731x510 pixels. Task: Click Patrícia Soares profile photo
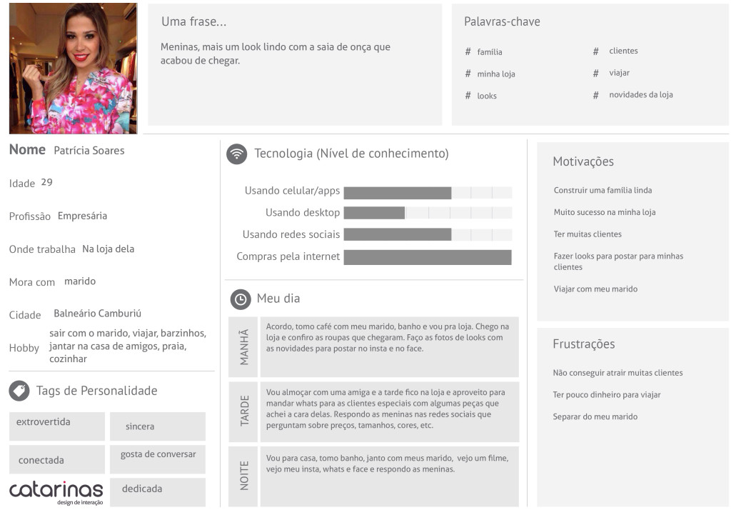[73, 69]
